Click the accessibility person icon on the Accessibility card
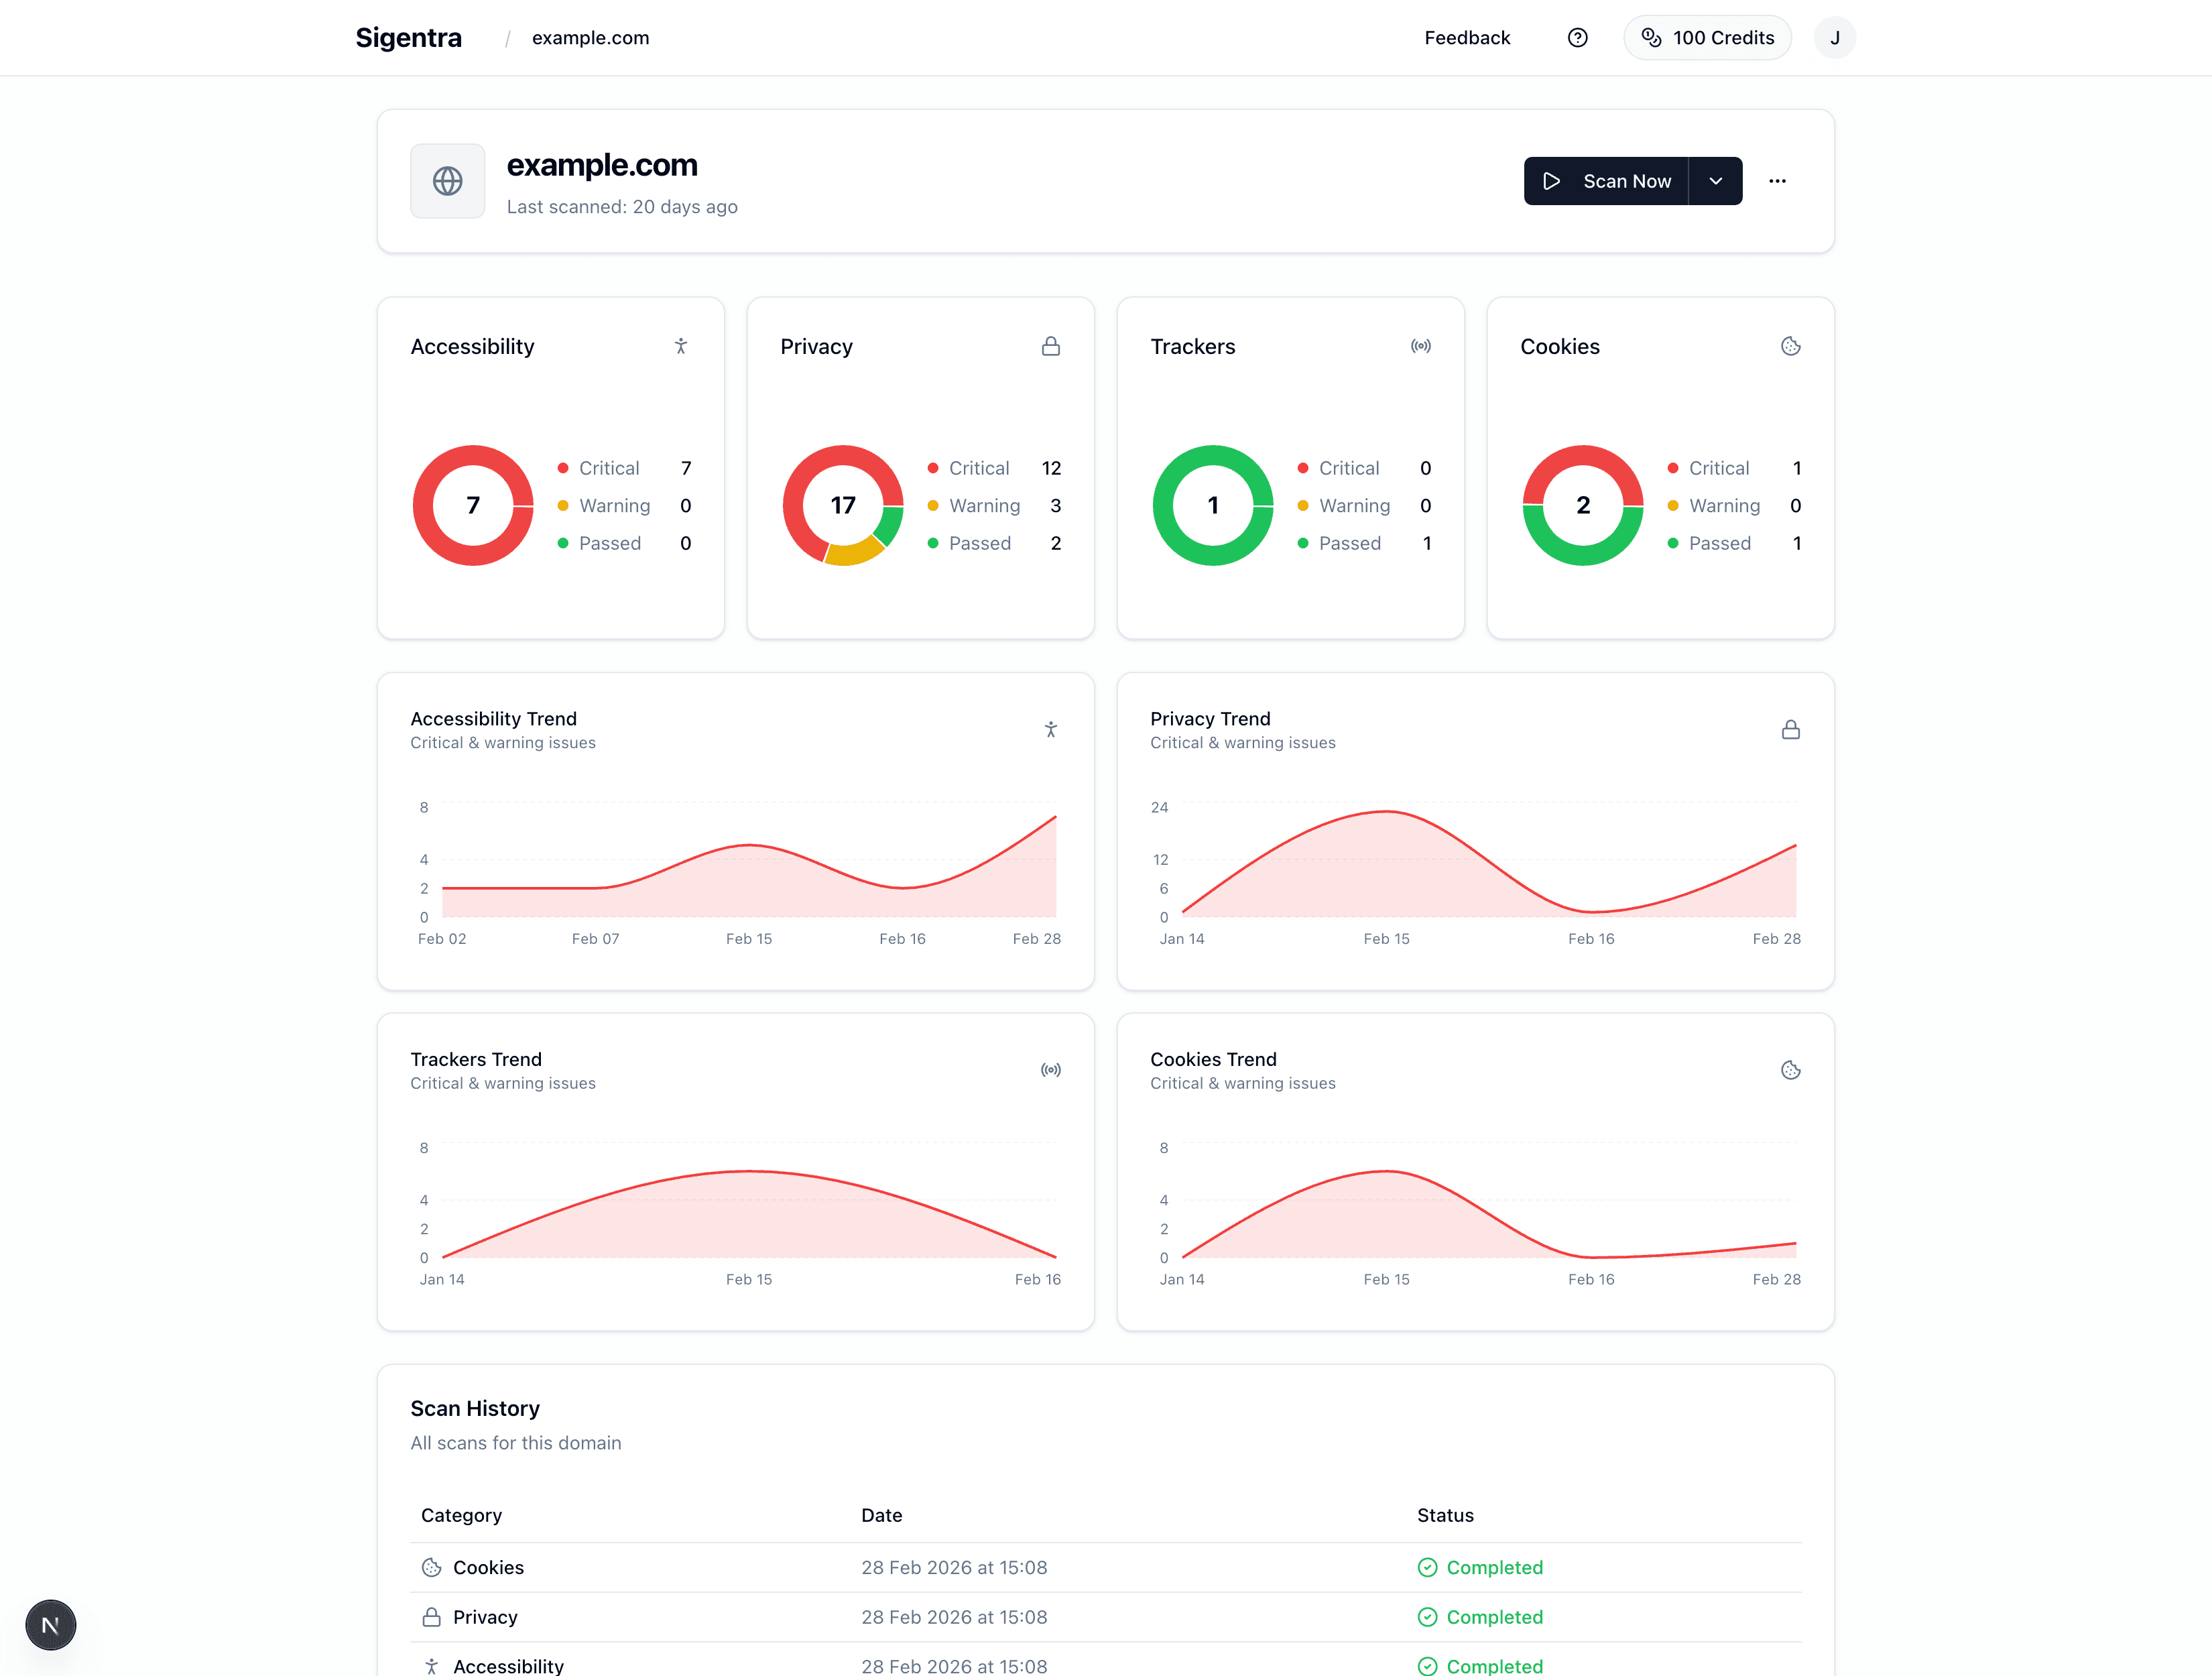Screen dimensions: 2212x1676 coord(680,346)
